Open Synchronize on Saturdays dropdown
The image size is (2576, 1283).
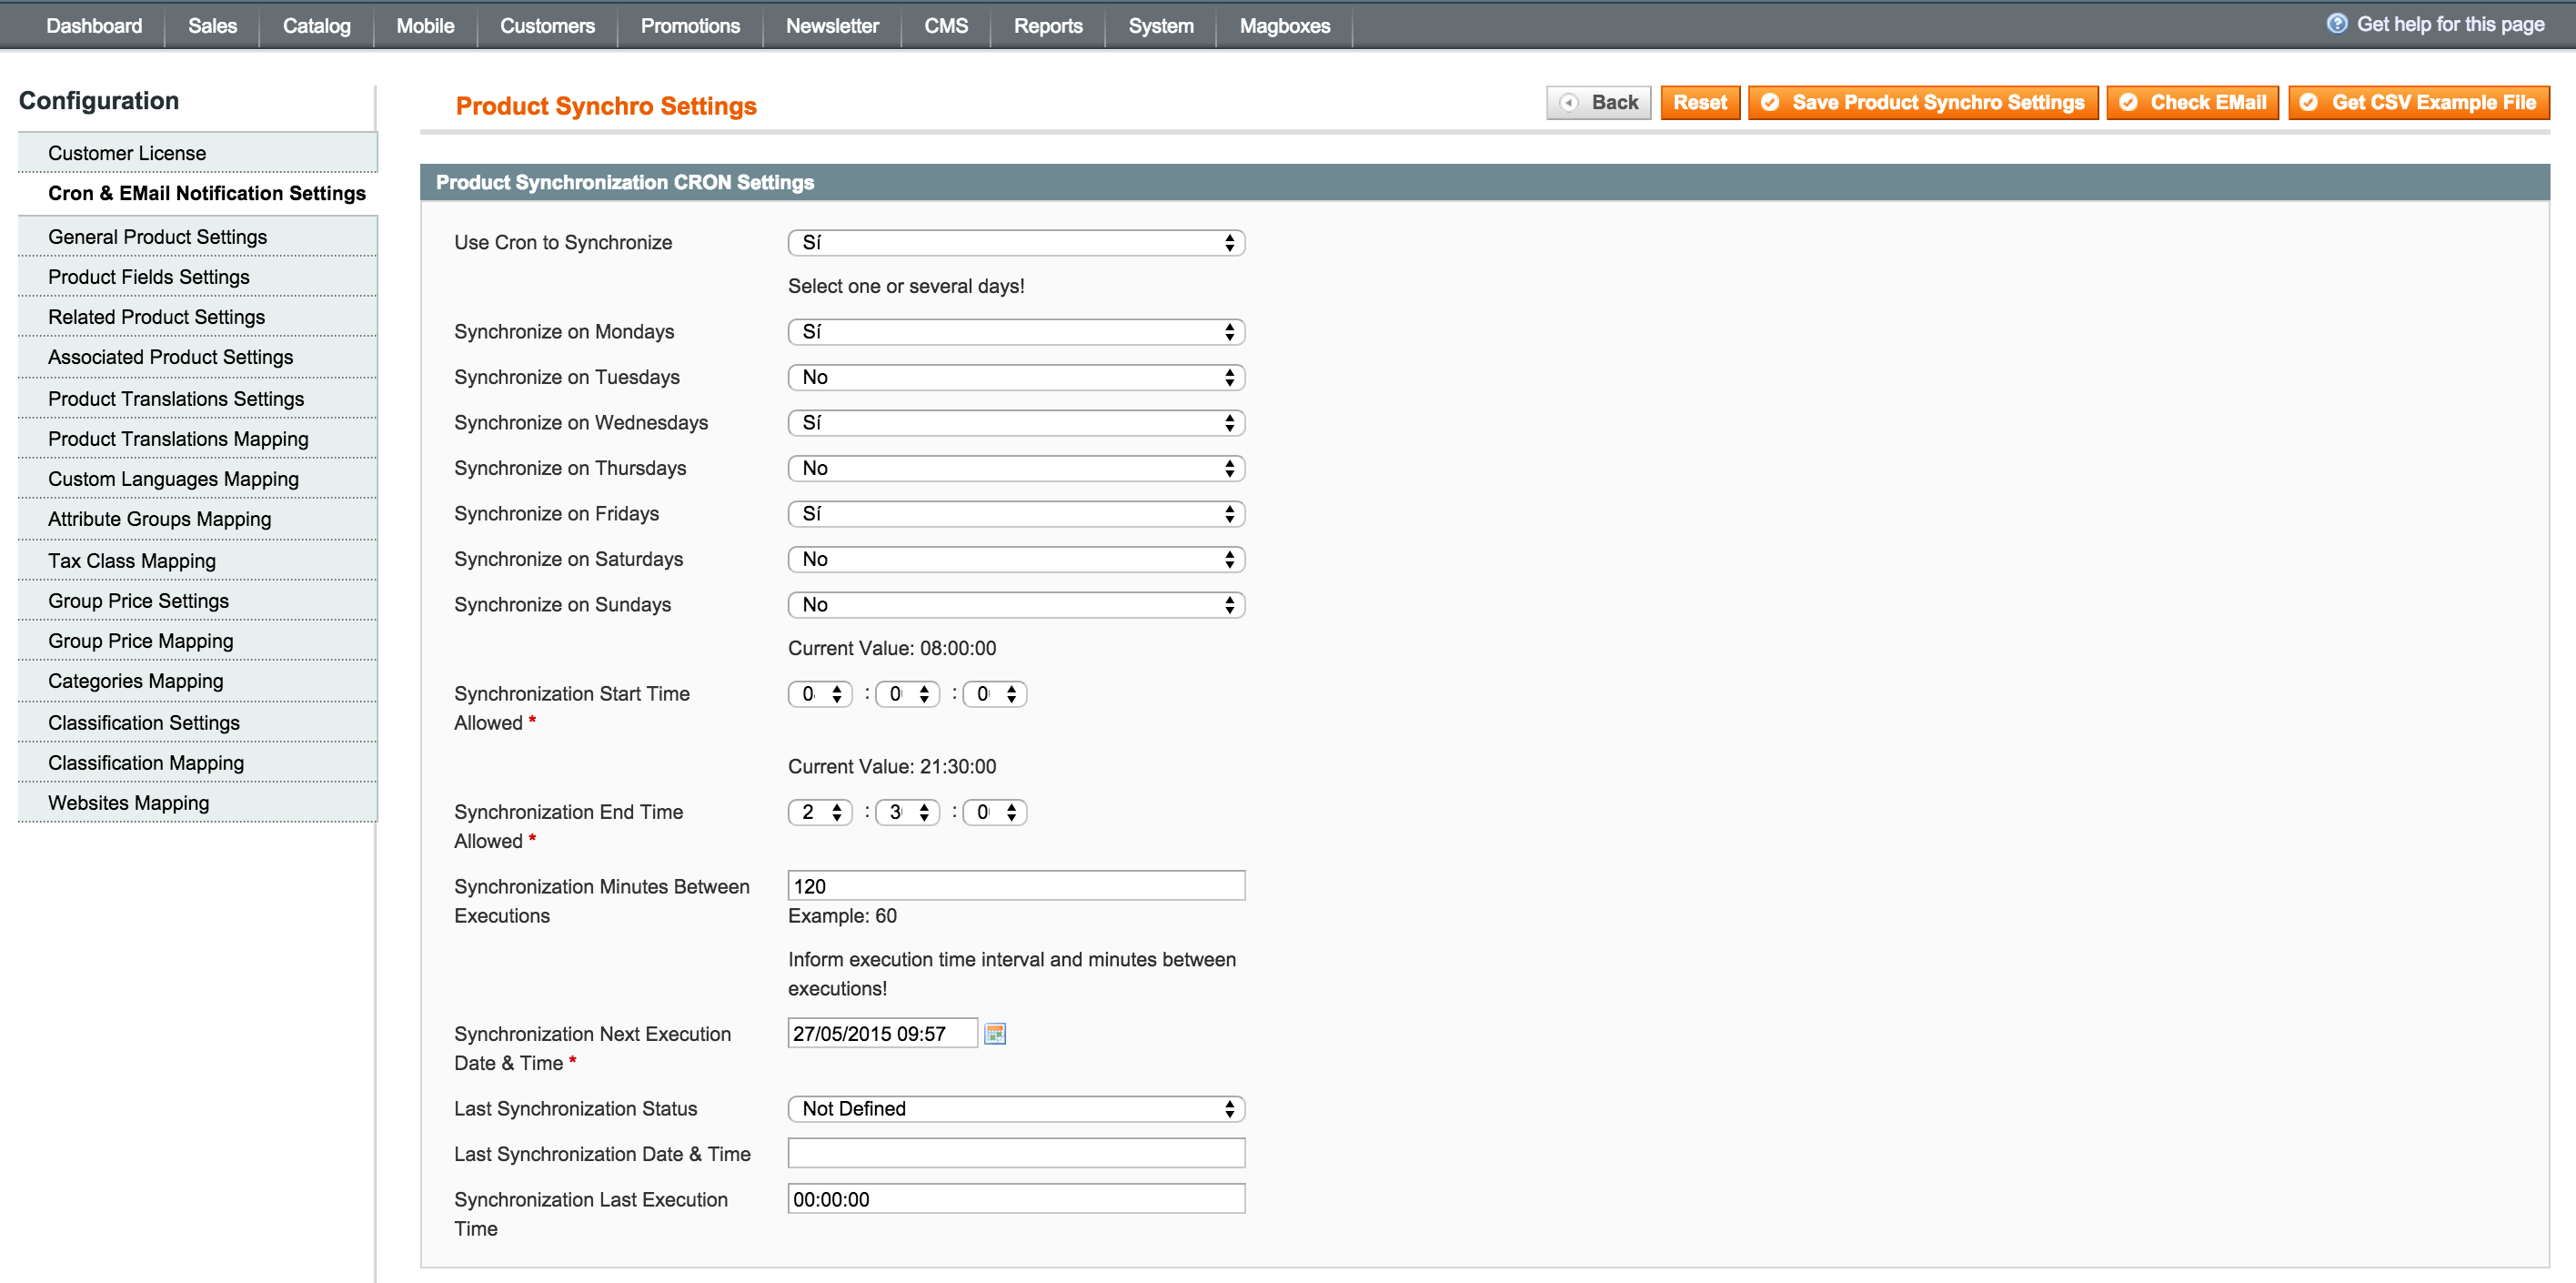pos(1016,559)
